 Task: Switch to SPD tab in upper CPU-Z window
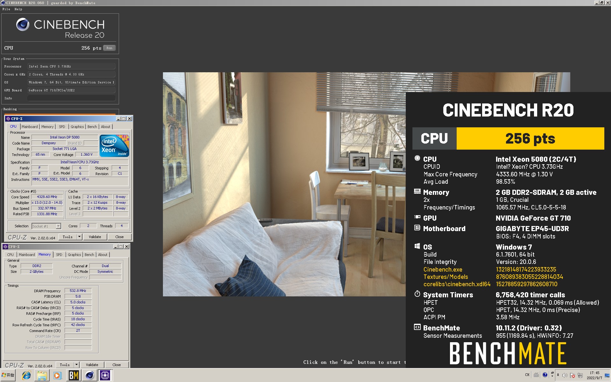click(x=62, y=127)
